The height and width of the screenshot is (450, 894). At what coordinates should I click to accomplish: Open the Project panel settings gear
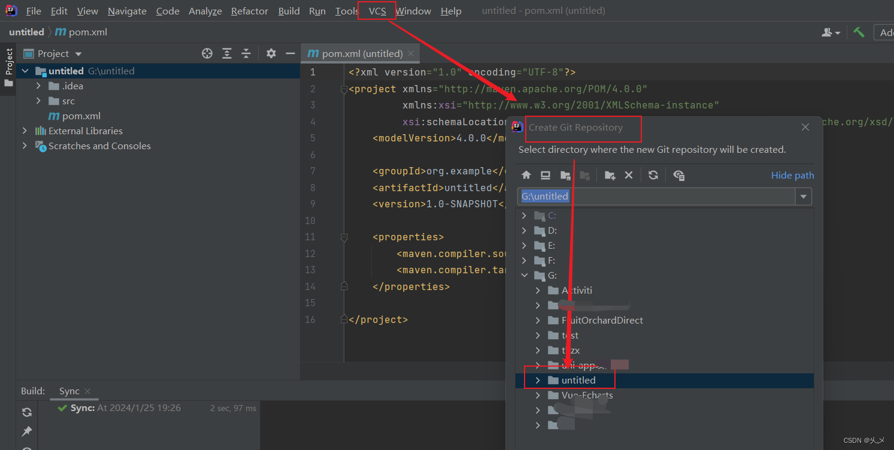coord(271,53)
